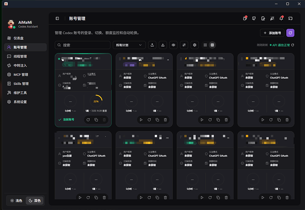Click the cast screen icon in header
This screenshot has height=210, width=305.
(290, 19)
